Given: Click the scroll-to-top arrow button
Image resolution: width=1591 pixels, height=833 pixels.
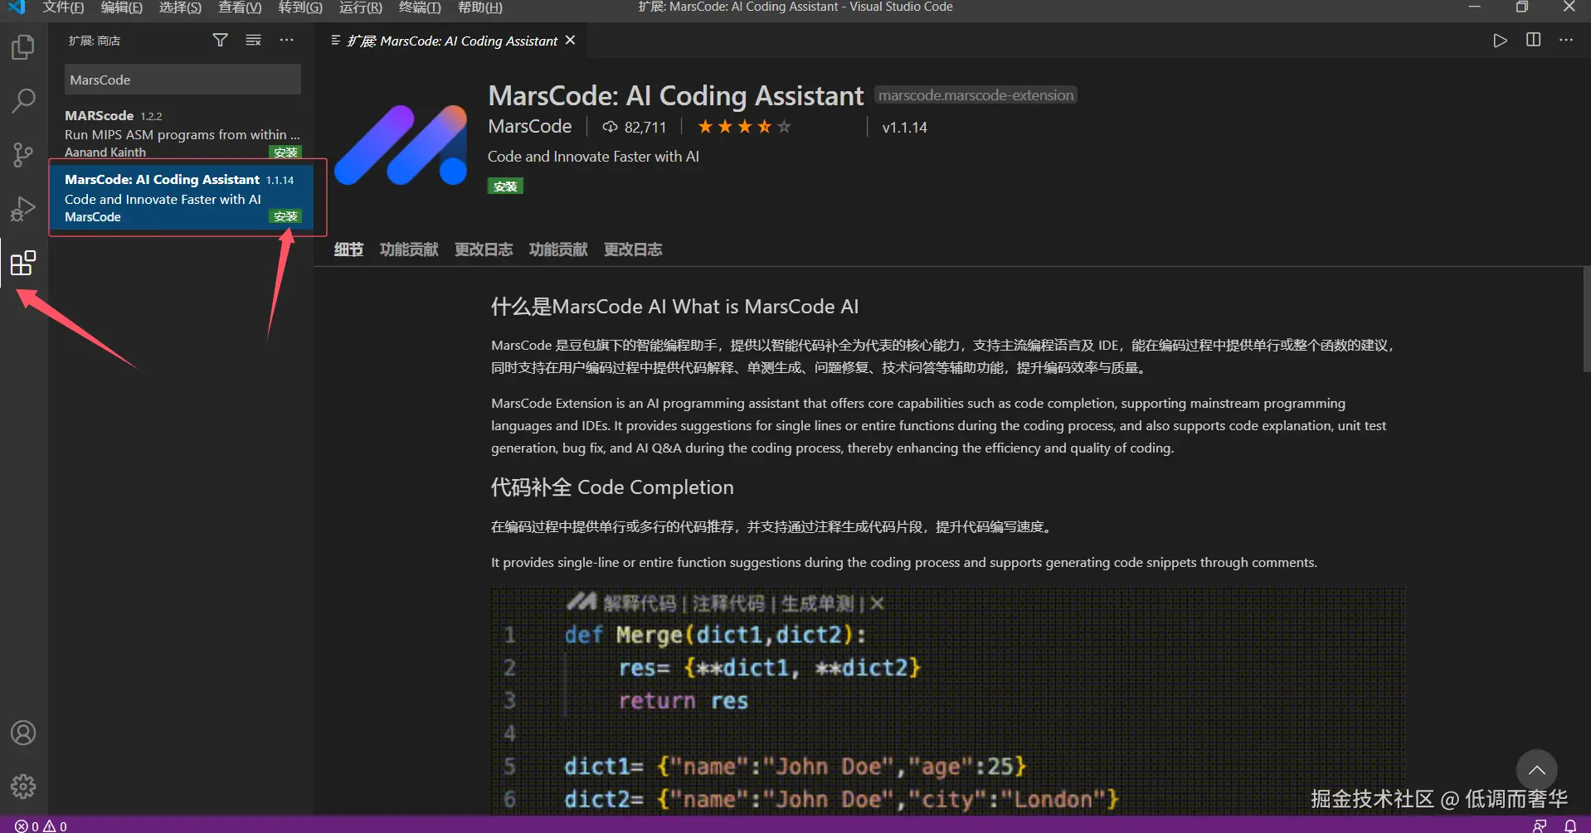Looking at the screenshot, I should point(1536,770).
